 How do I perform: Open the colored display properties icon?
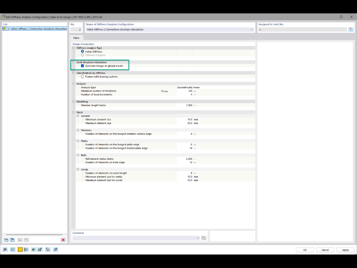pos(26,249)
